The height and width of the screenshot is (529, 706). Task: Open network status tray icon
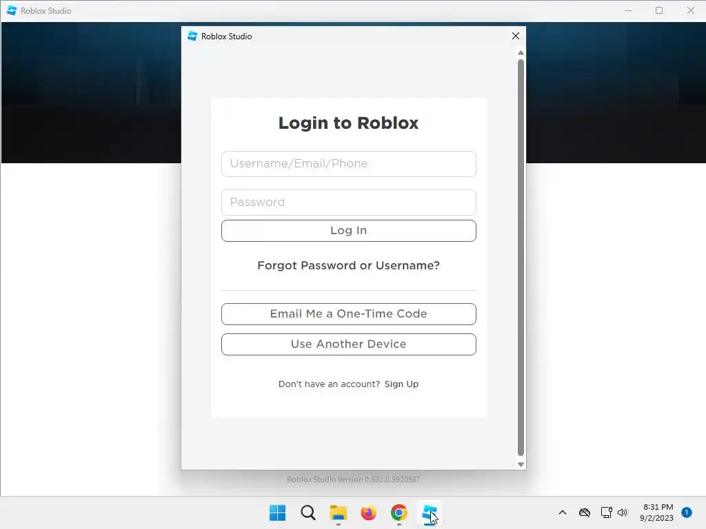[x=606, y=512]
